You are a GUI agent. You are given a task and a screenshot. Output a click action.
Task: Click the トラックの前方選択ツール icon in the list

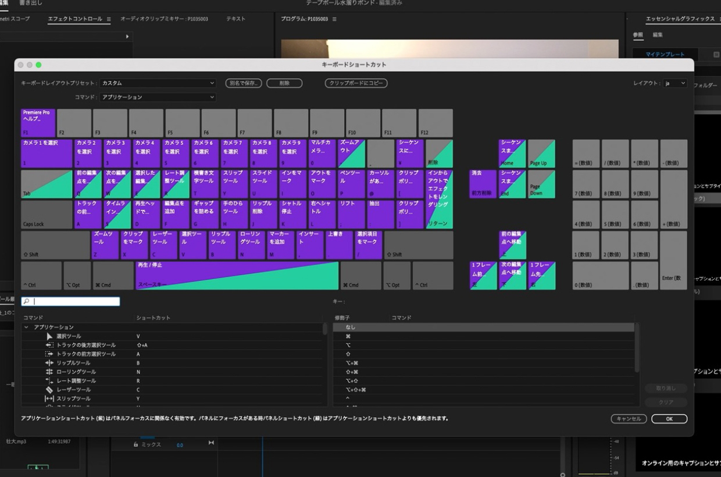[49, 354]
